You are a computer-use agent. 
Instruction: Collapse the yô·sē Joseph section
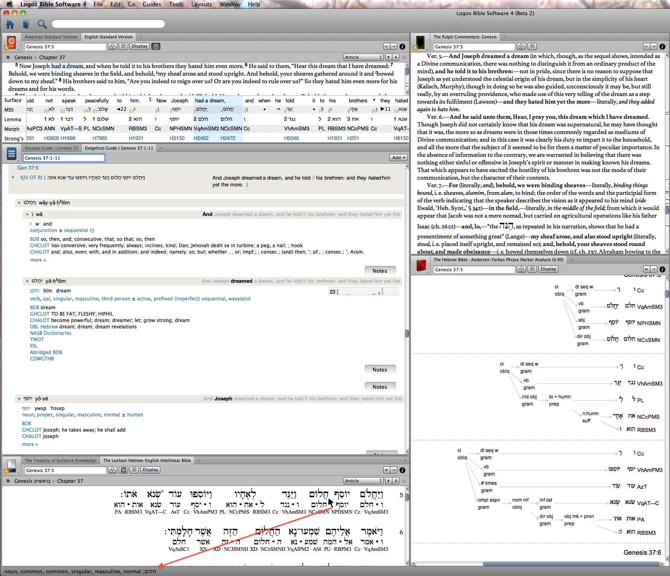click(19, 399)
